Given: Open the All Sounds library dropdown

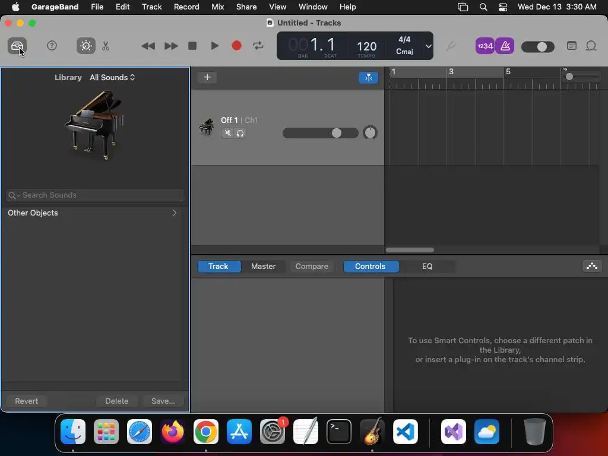Looking at the screenshot, I should [112, 78].
